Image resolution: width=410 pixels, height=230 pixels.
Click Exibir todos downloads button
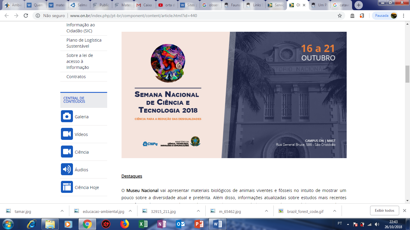[384, 211]
